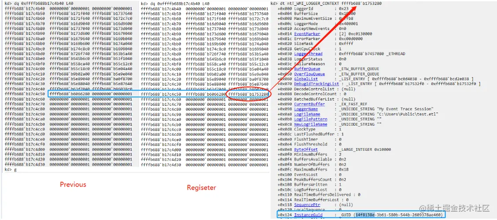This screenshot has height=220, width=497.
Task: Open the BufferQueue structure link
Action: pyautogui.click(x=307, y=69)
